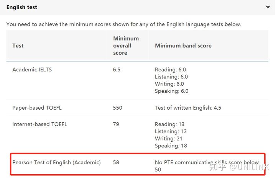Click Test of written English: 4.5
The height and width of the screenshot is (178, 276).
(188, 108)
